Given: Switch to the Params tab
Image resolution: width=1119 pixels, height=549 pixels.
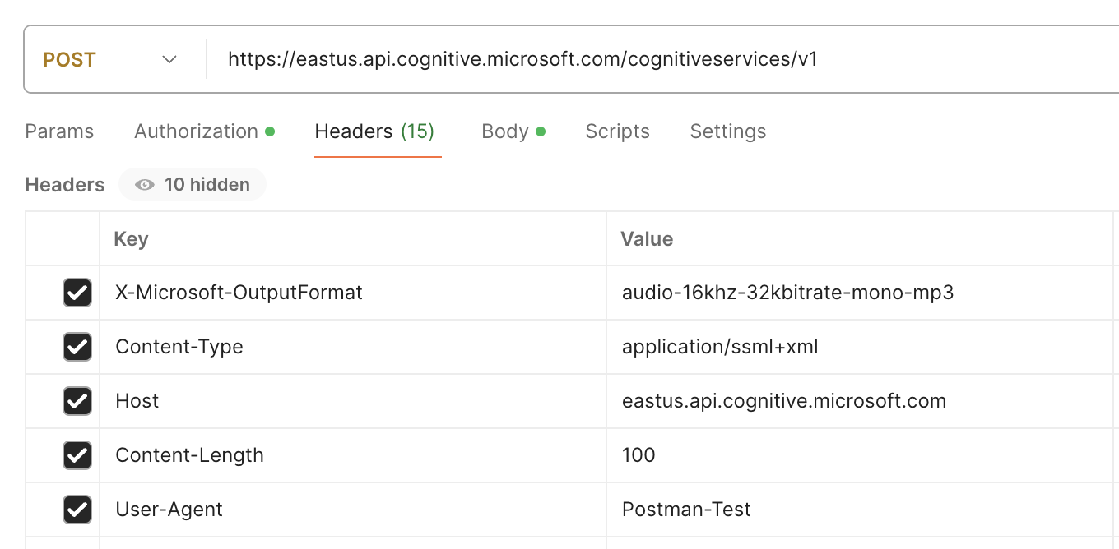Looking at the screenshot, I should pyautogui.click(x=59, y=131).
